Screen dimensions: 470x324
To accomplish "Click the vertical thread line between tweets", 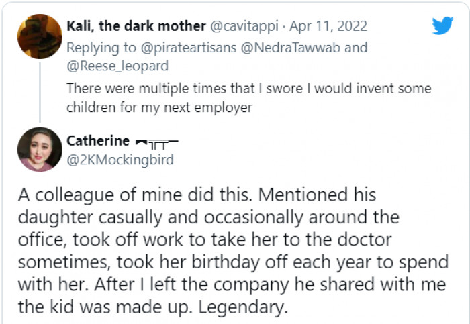I will coord(40,91).
